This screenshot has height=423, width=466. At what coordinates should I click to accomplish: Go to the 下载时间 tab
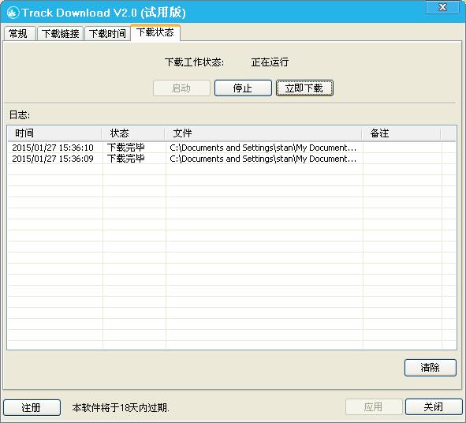(x=107, y=33)
